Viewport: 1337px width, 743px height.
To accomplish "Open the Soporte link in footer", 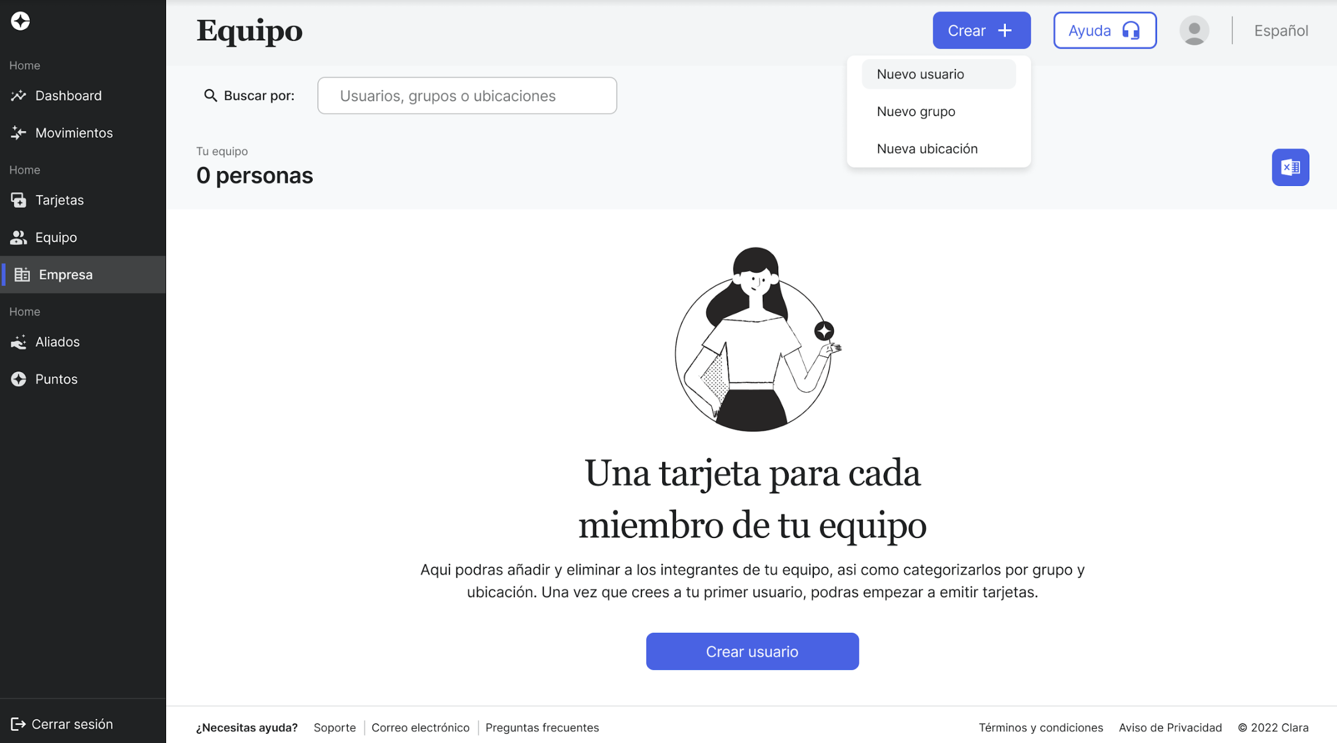I will [335, 727].
